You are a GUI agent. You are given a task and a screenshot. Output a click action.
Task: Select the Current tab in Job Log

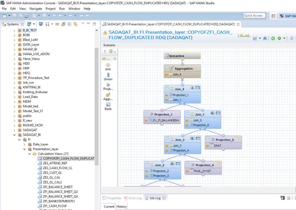click(x=109, y=207)
